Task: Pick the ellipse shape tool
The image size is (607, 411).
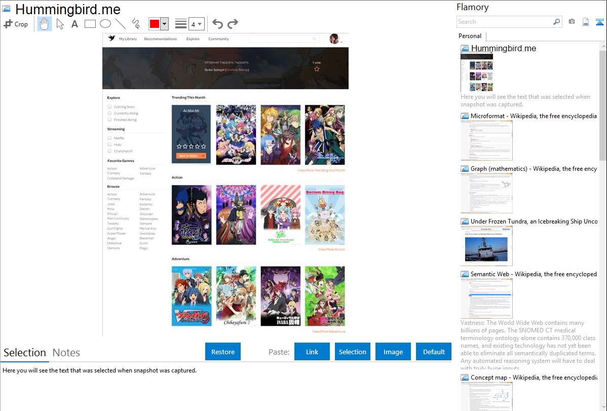Action: pos(105,24)
